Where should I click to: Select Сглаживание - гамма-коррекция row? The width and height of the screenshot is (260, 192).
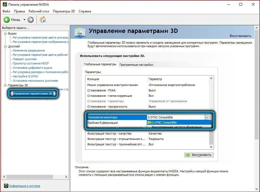click(147, 96)
